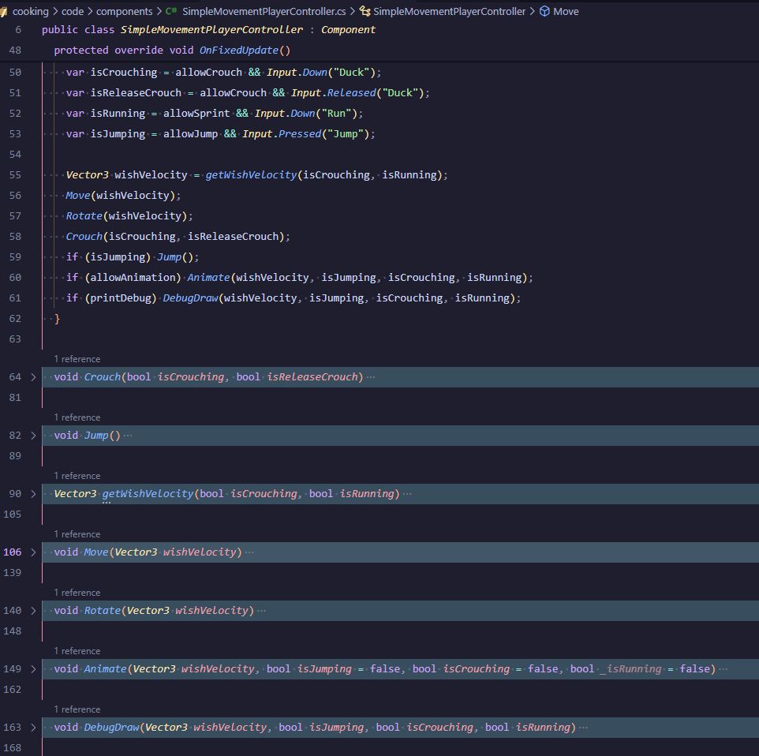Expand the folded Jump method chevron
Screen dimensions: 759x756
pos(33,436)
